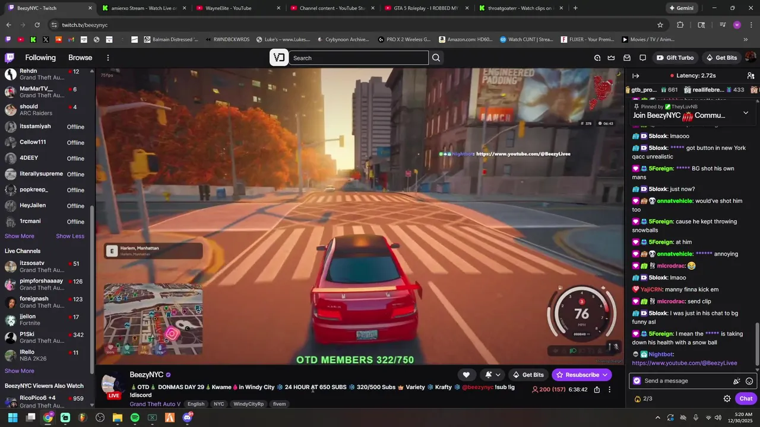This screenshot has height=427, width=760.
Task: Click the celebration popper icon in chat box
Action: (737, 381)
